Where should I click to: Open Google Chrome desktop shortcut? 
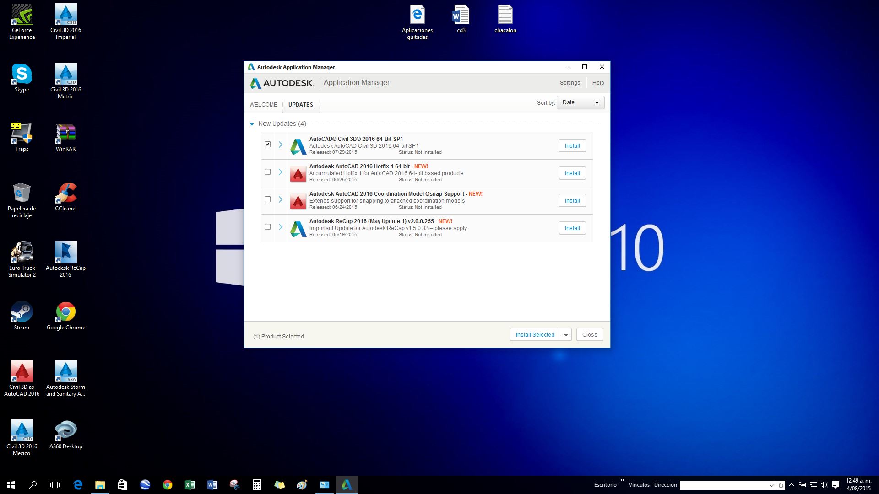[65, 316]
